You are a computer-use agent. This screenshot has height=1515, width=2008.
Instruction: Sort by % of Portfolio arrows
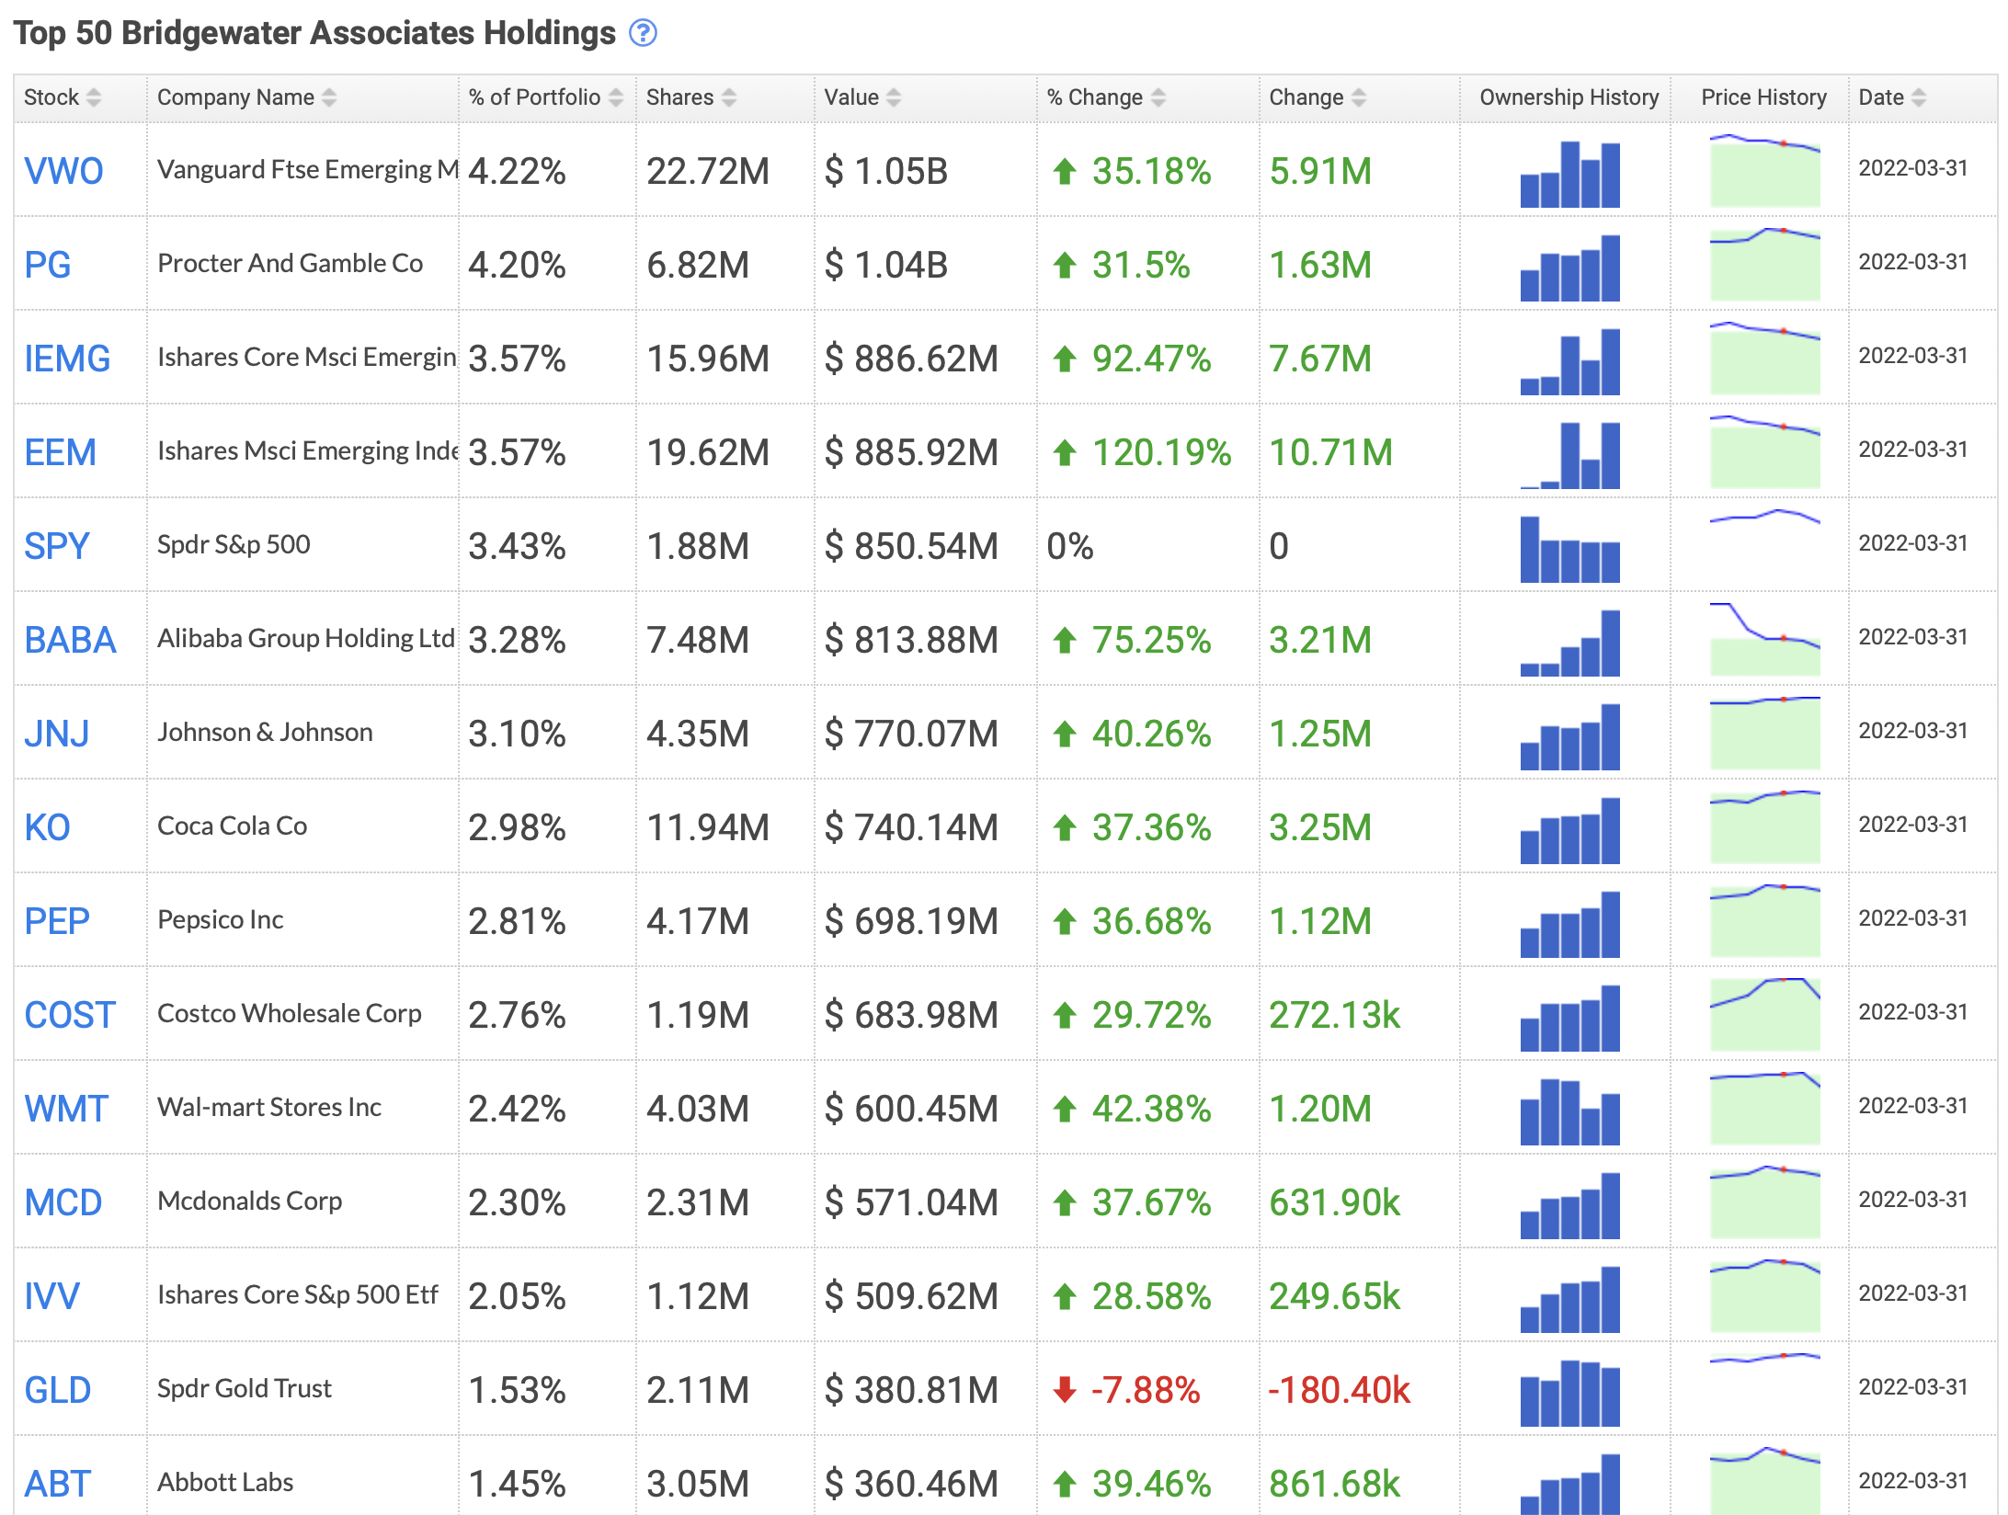click(x=615, y=97)
